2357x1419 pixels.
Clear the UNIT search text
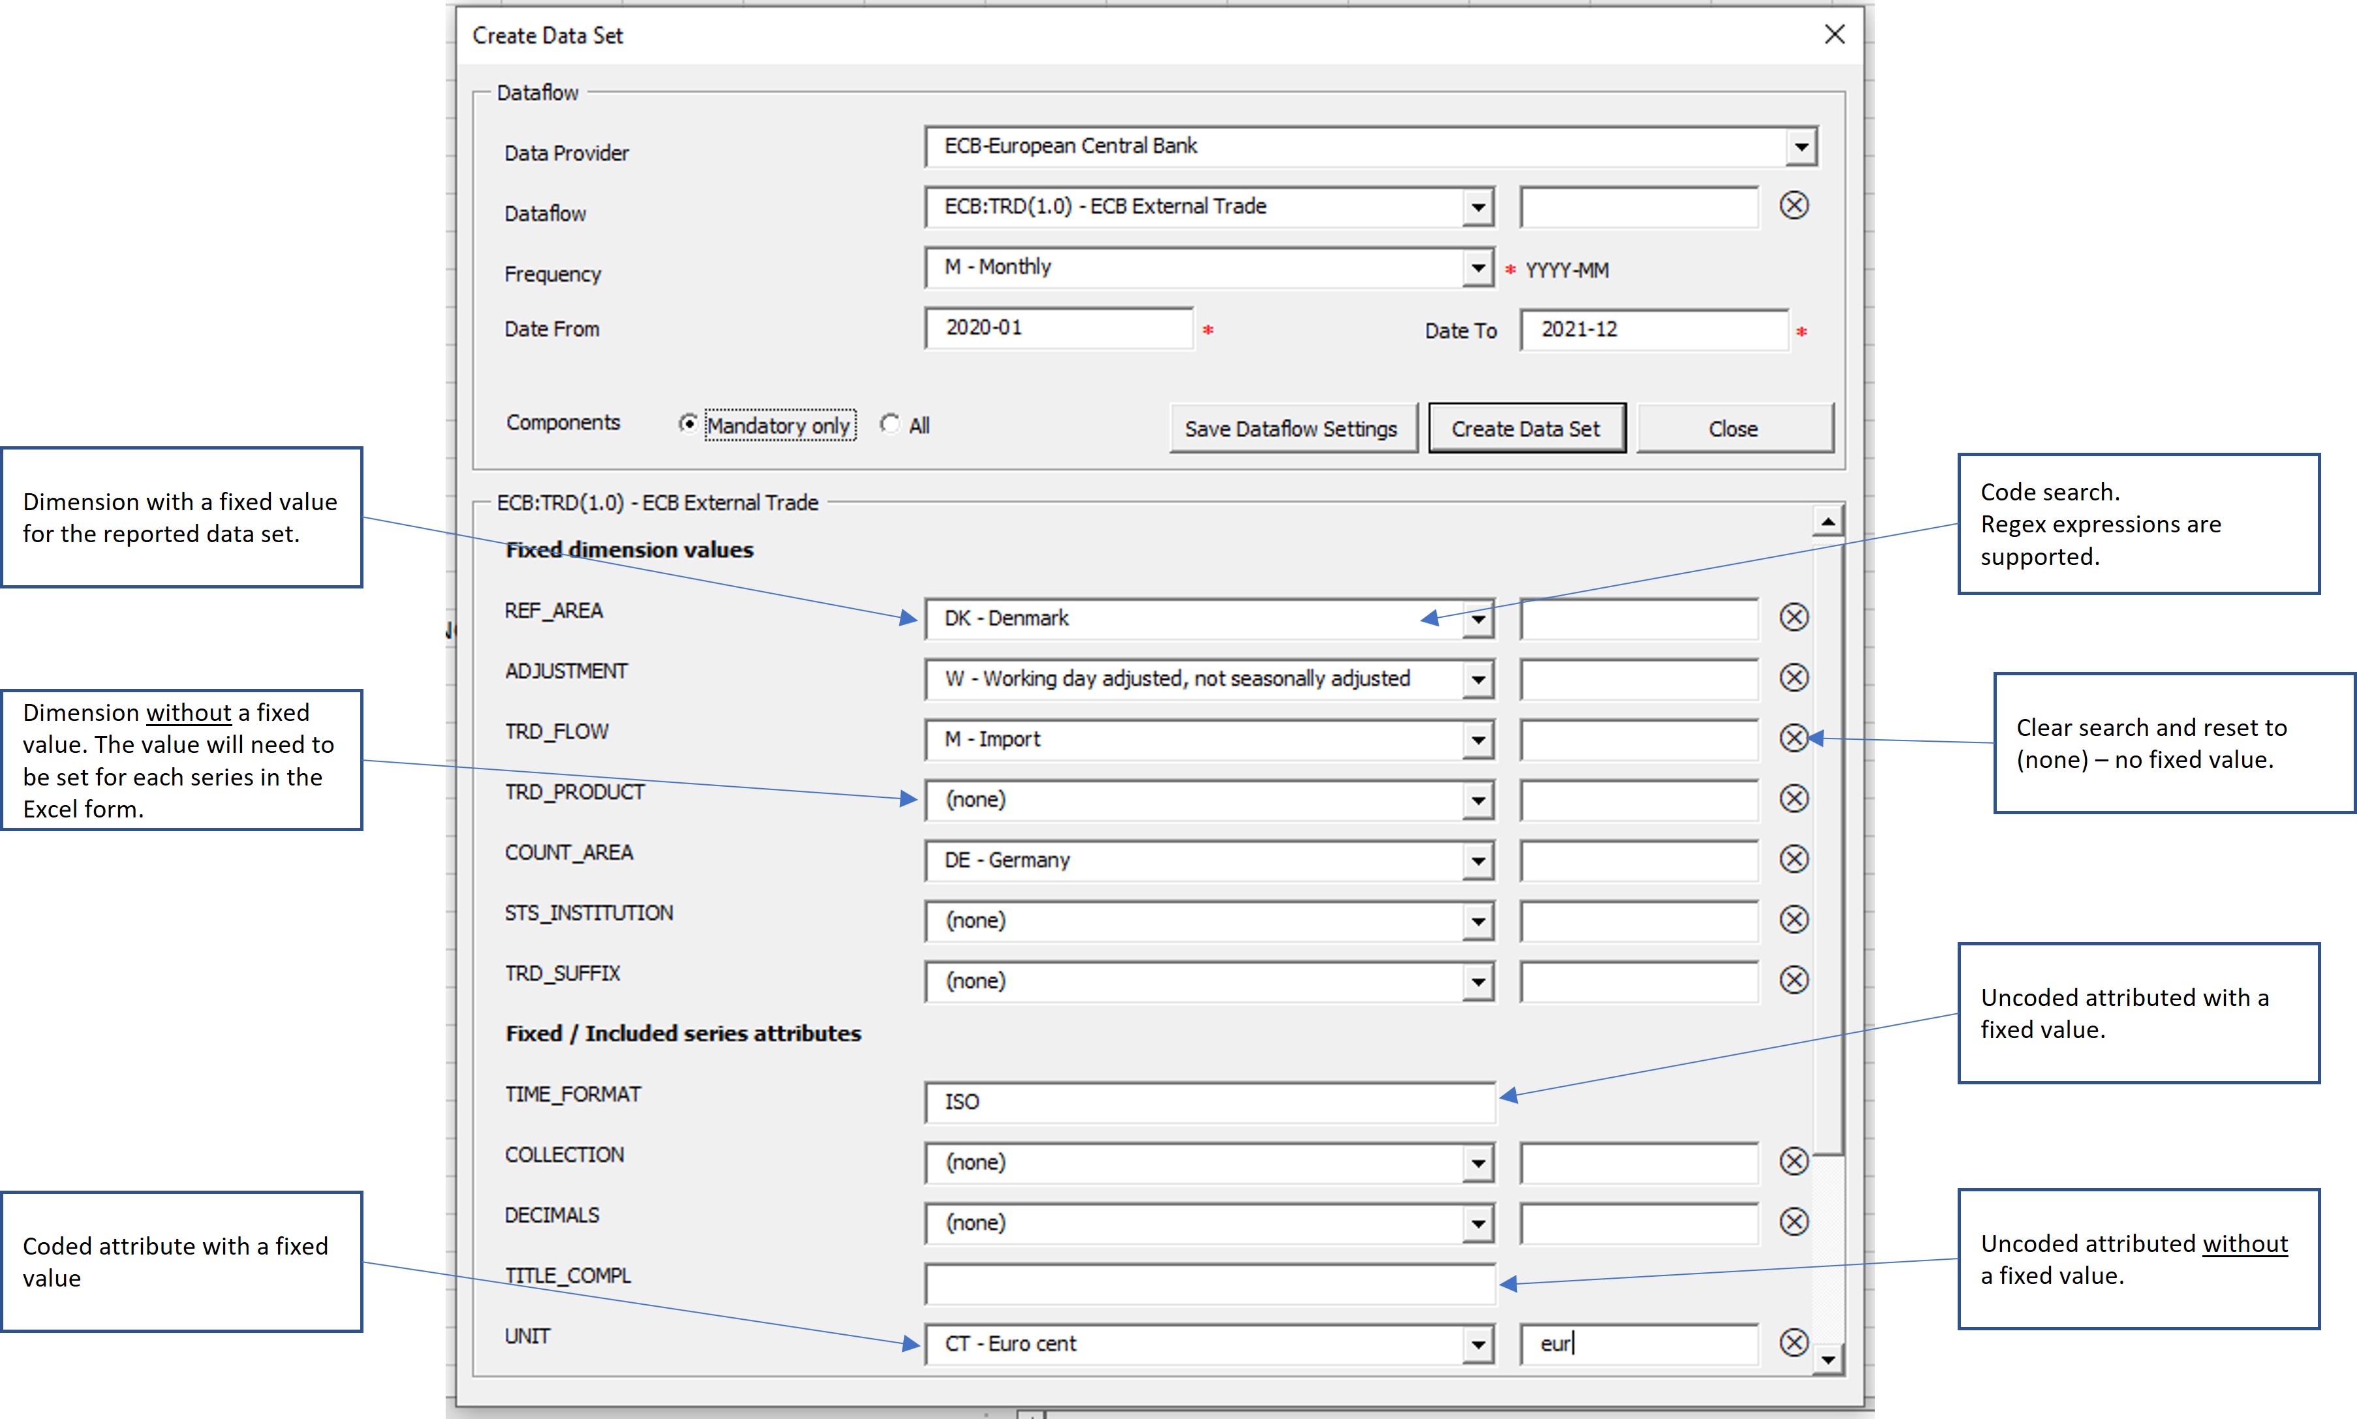pos(1794,1343)
